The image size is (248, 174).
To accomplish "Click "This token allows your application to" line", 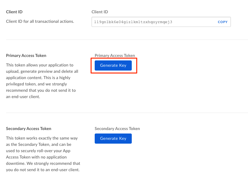I will click(40, 65).
